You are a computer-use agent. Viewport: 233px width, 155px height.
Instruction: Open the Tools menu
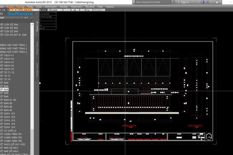(x=30, y=7)
